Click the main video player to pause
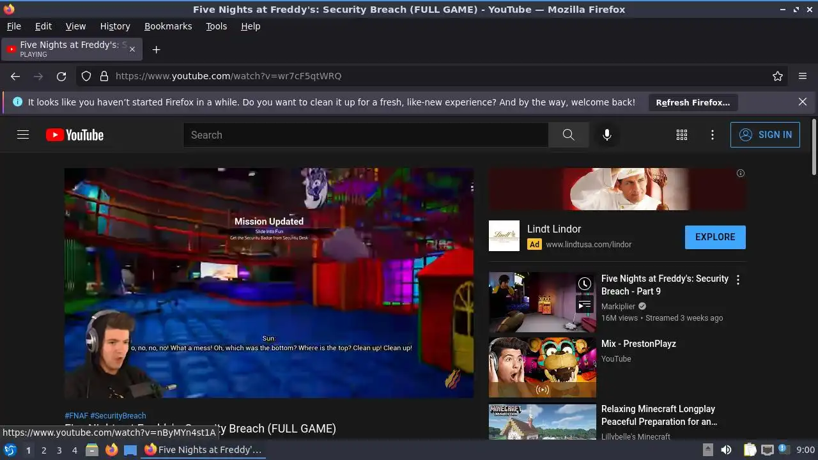Image resolution: width=818 pixels, height=460 pixels. click(269, 283)
